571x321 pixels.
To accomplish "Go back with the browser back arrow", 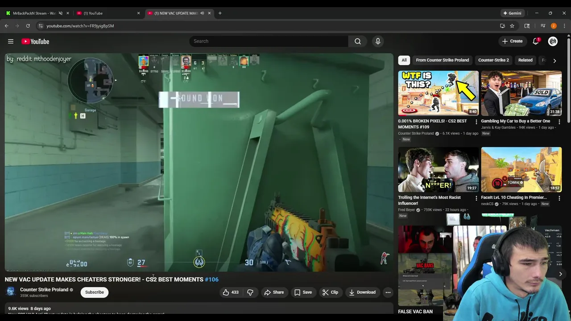I will 7,26.
